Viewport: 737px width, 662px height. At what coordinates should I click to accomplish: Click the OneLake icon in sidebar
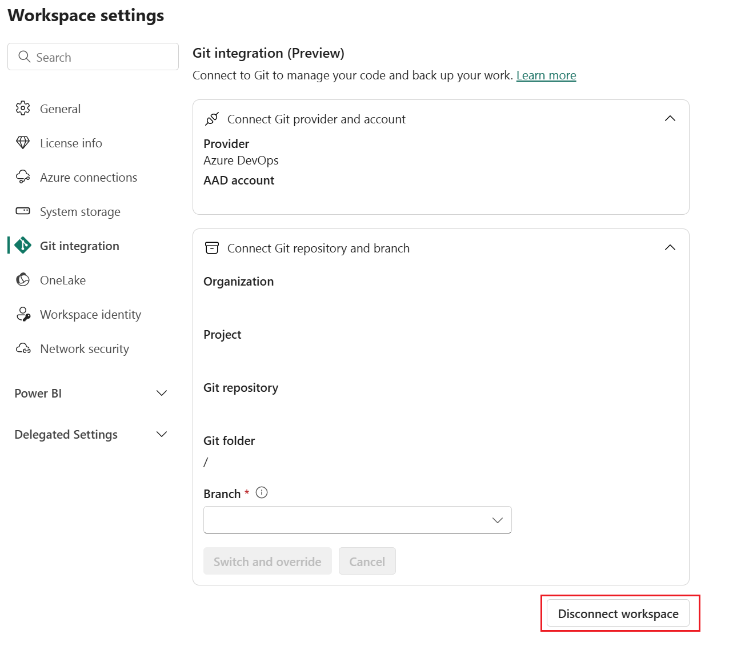[23, 279]
